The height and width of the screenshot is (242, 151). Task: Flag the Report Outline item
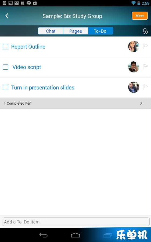pyautogui.click(x=146, y=46)
